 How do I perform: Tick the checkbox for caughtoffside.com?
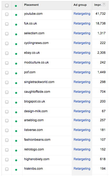7,92
